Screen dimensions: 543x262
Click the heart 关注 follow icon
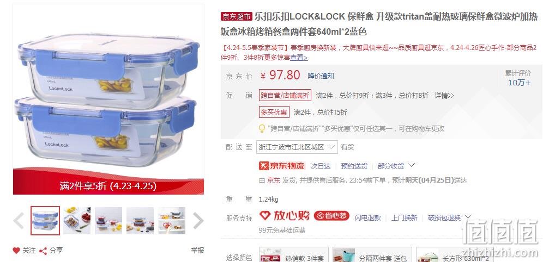tap(16, 251)
